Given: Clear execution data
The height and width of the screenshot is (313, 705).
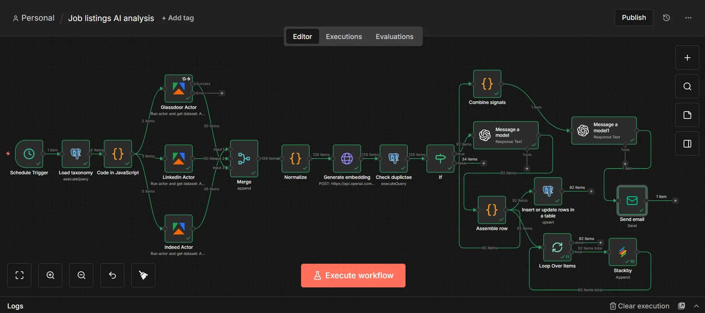Looking at the screenshot, I should click(640, 306).
